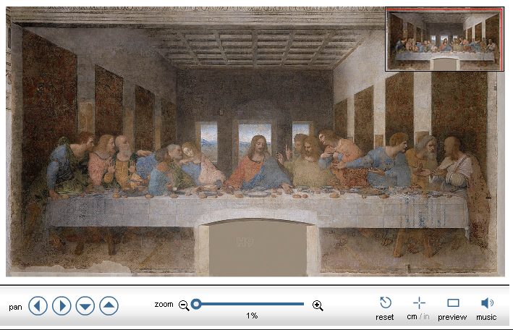This screenshot has height=330, width=513.
Task: Click the 'pan' label
Action: pyautogui.click(x=15, y=307)
